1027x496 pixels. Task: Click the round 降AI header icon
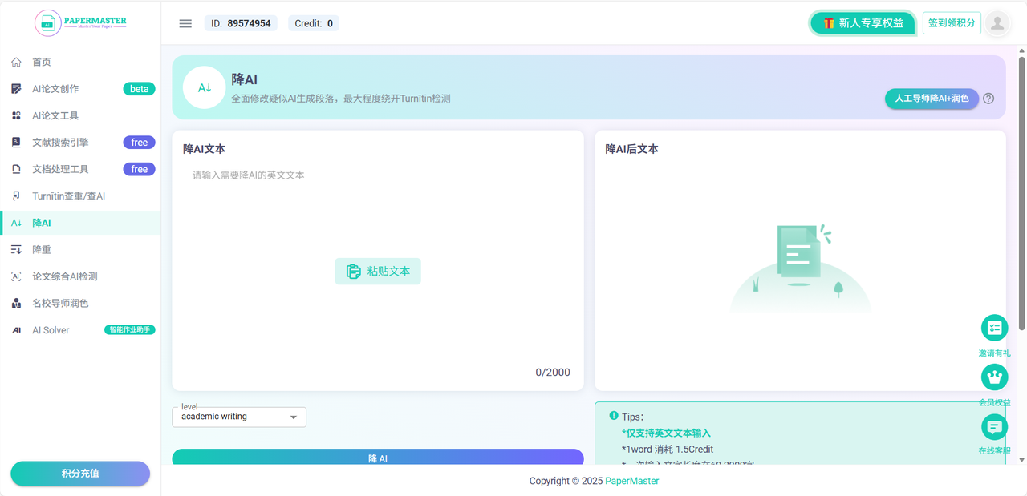(204, 87)
